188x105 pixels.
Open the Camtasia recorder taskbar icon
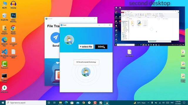(x=95, y=103)
